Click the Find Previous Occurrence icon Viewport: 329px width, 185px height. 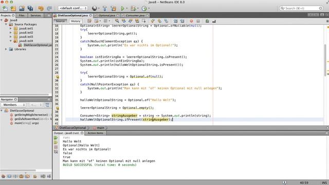tap(124, 21)
